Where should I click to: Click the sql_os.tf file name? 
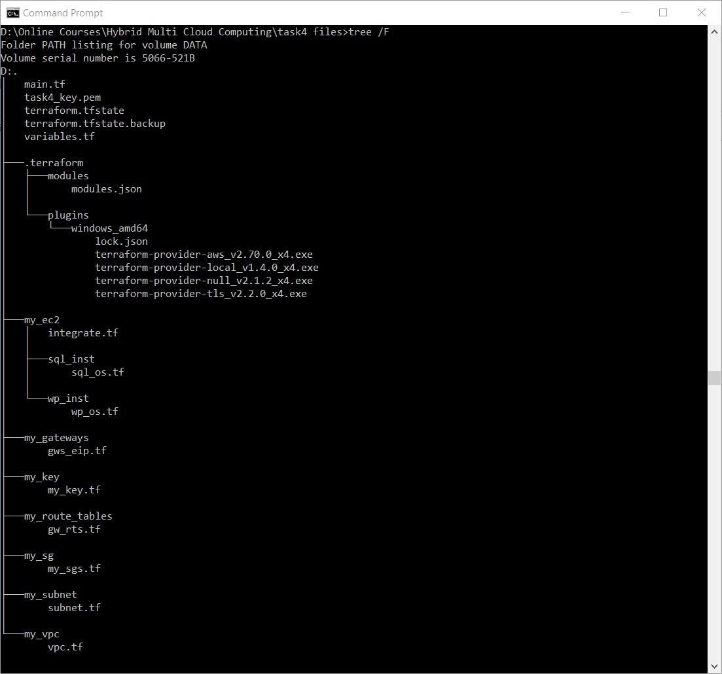pyautogui.click(x=98, y=372)
